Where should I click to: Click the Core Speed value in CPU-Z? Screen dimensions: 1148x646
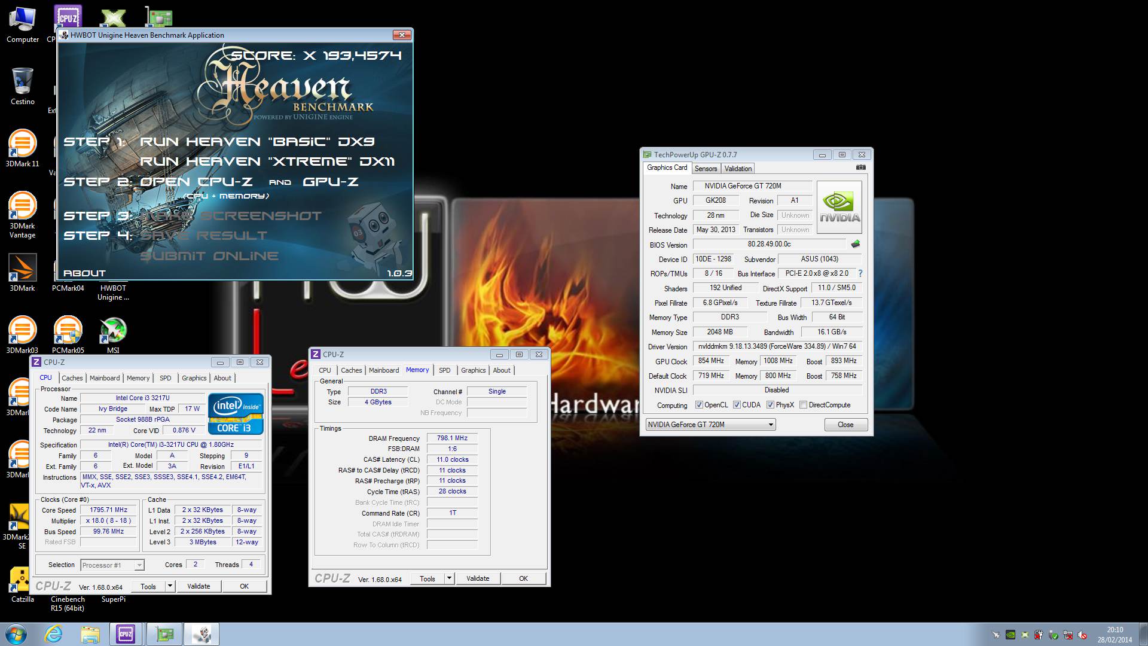click(108, 510)
